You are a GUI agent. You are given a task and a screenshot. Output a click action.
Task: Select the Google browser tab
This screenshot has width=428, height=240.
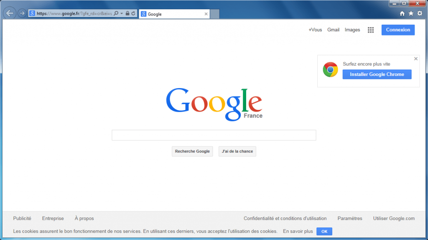pyautogui.click(x=174, y=14)
